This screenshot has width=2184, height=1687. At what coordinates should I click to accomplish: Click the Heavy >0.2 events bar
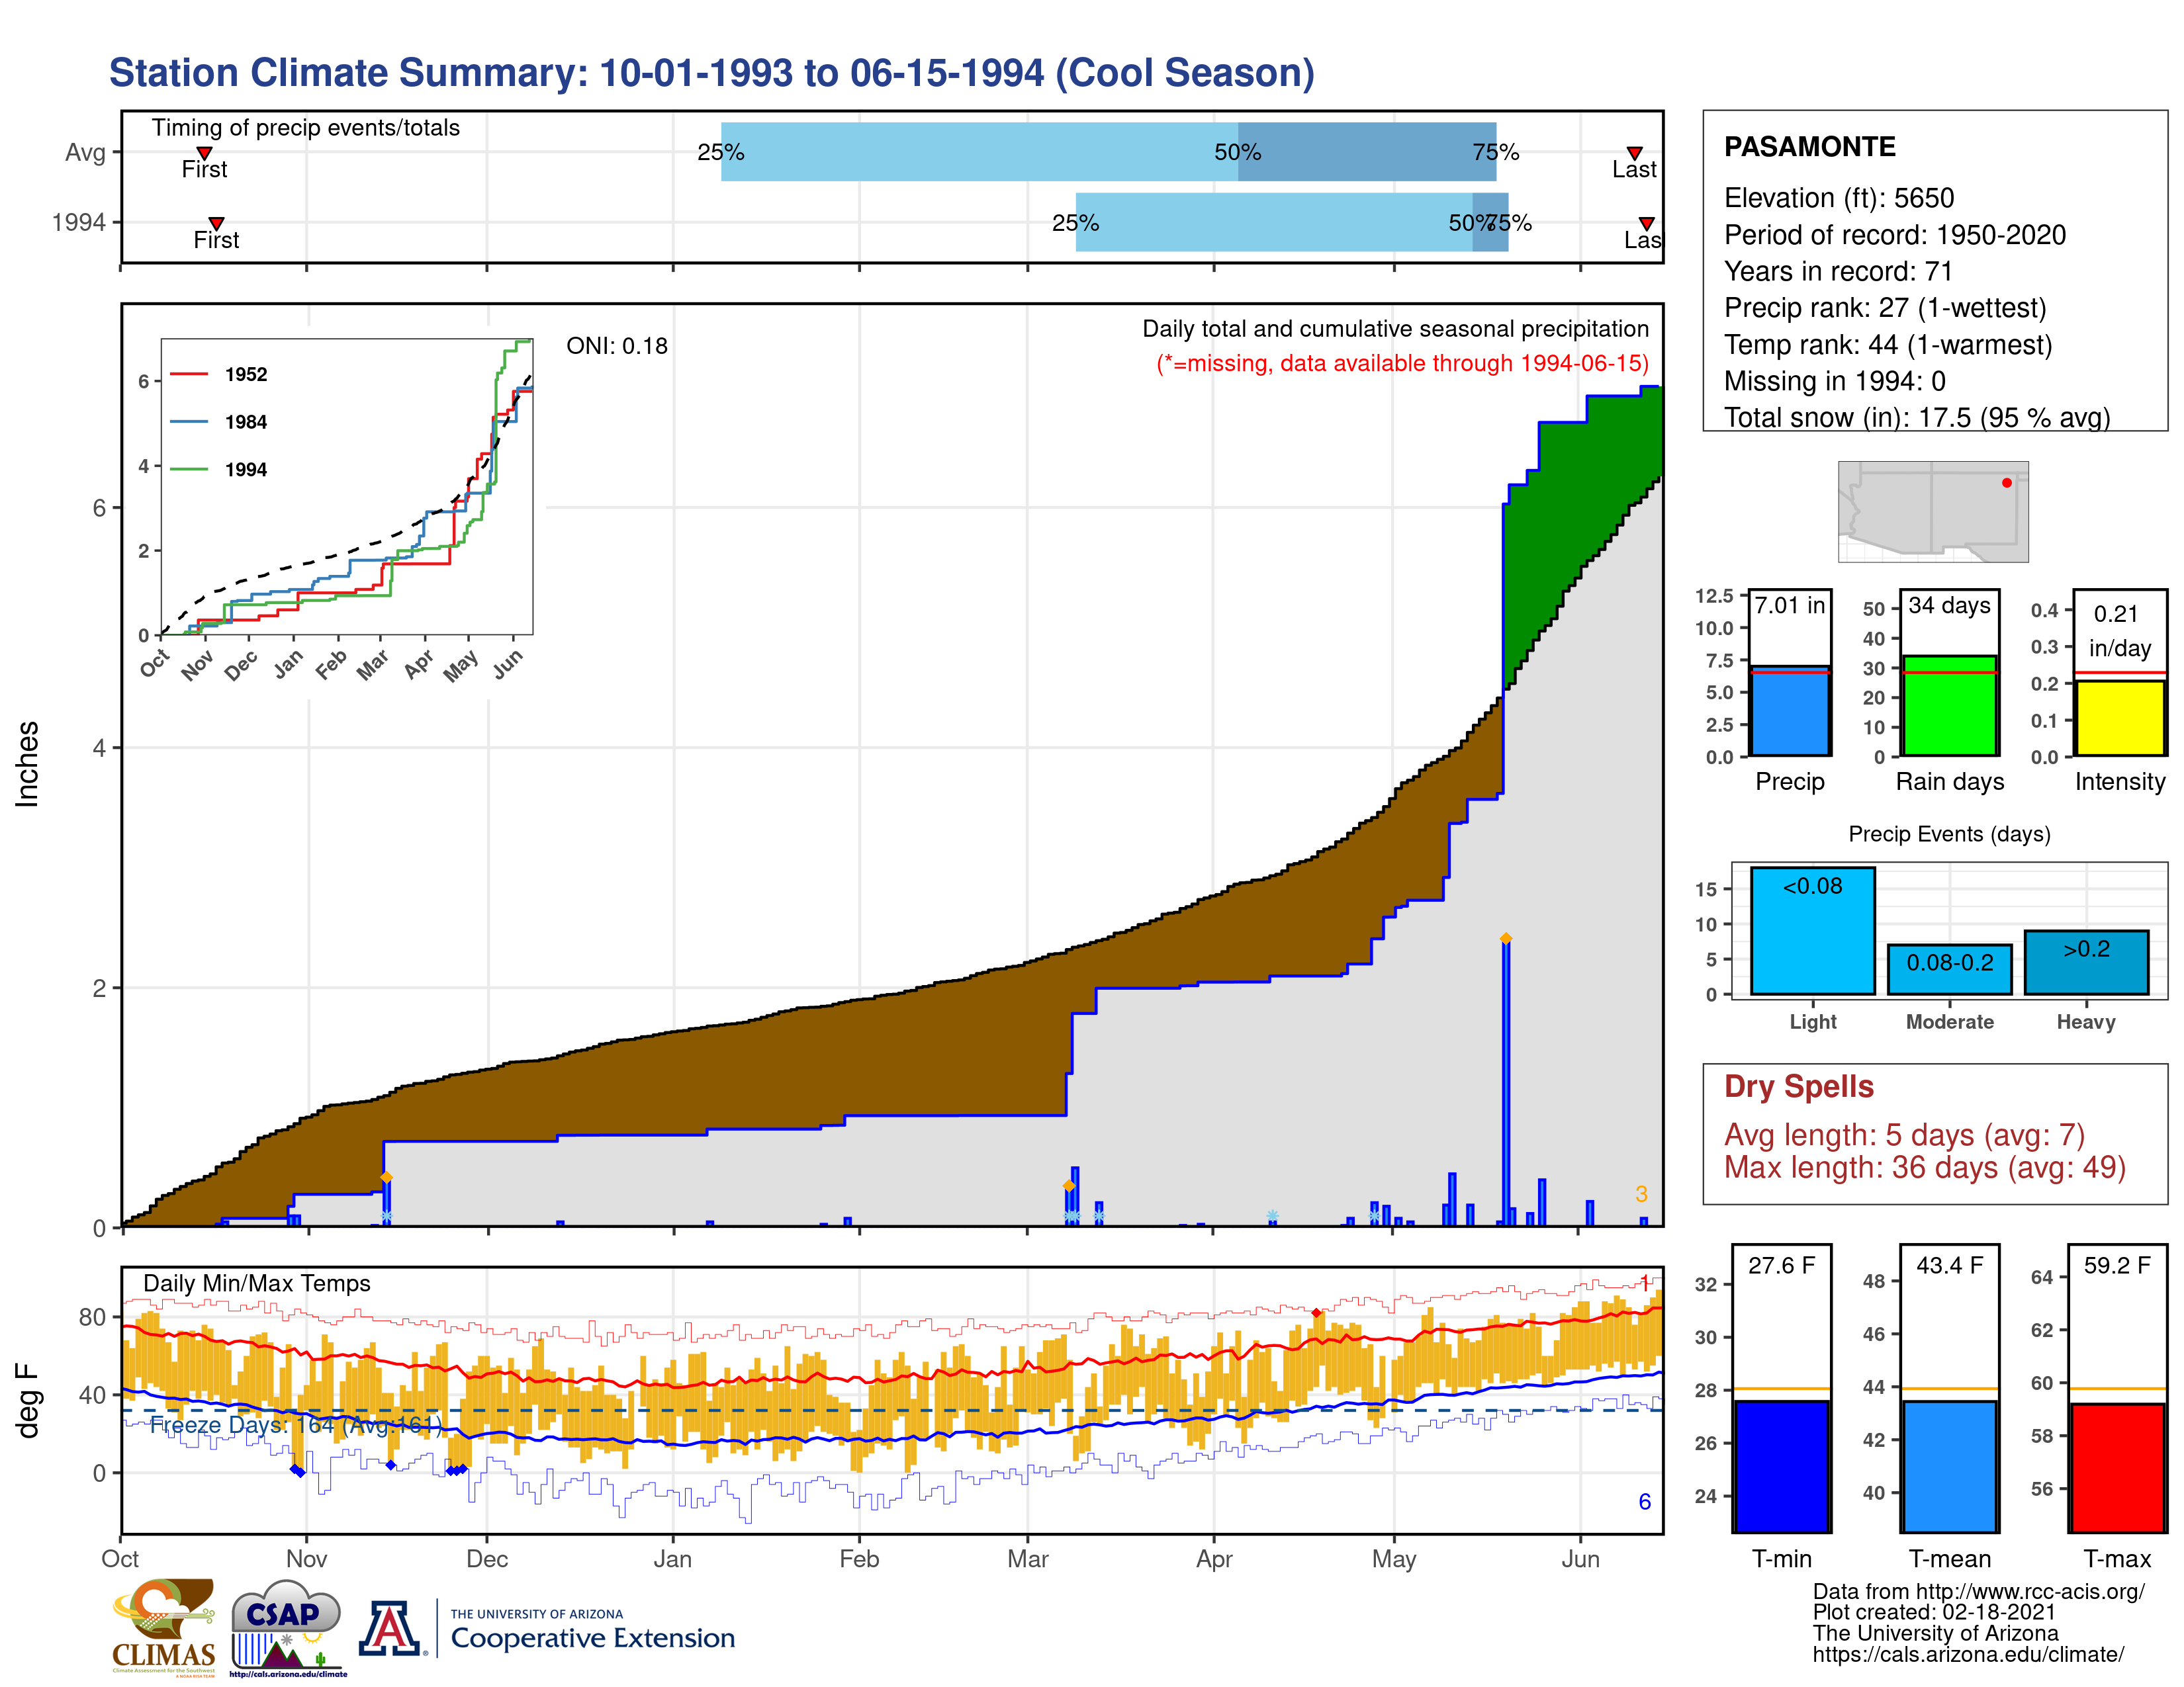click(2086, 961)
